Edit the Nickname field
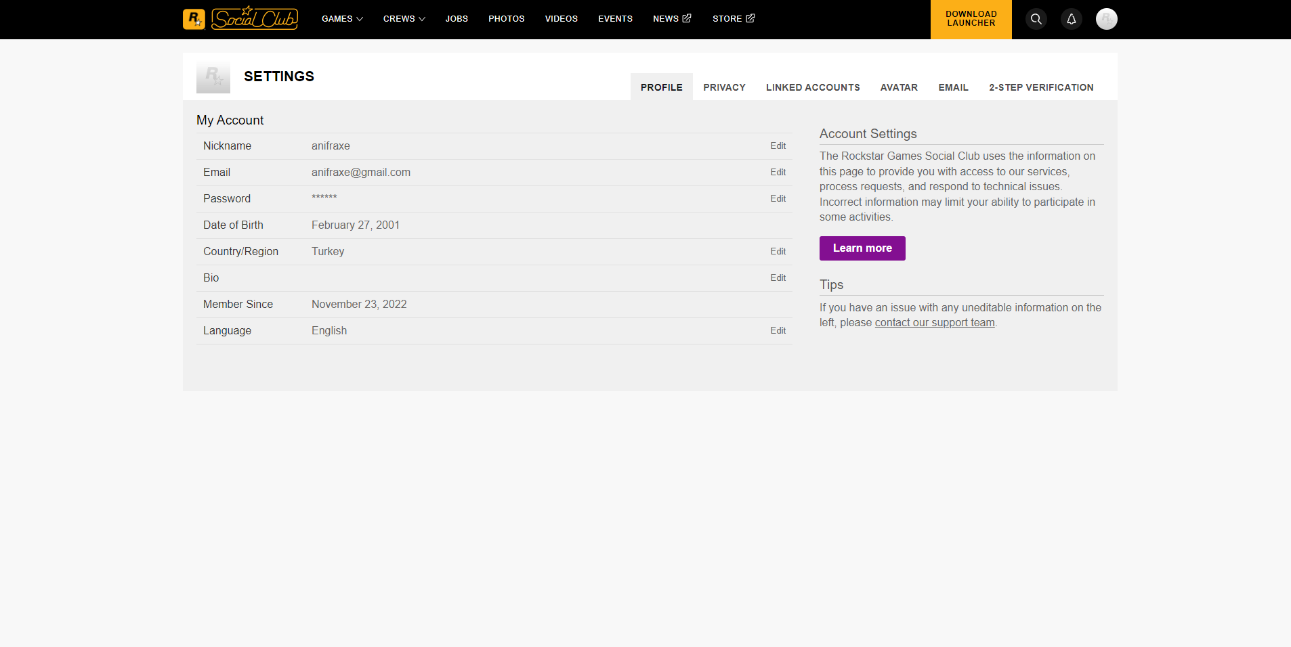This screenshot has height=647, width=1291. (x=778, y=146)
